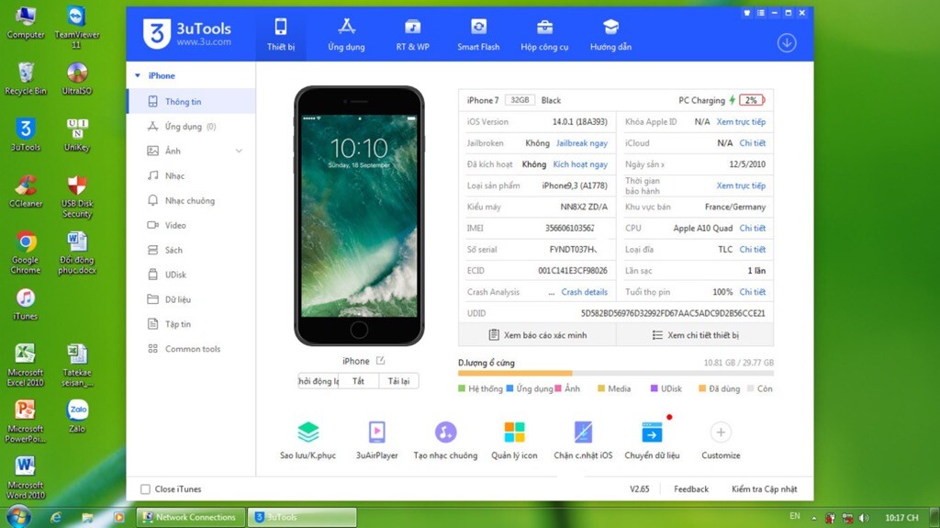Viewport: 940px width, 528px height.
Task: Open Sao lưu/K.phục backup tool
Action: [308, 441]
